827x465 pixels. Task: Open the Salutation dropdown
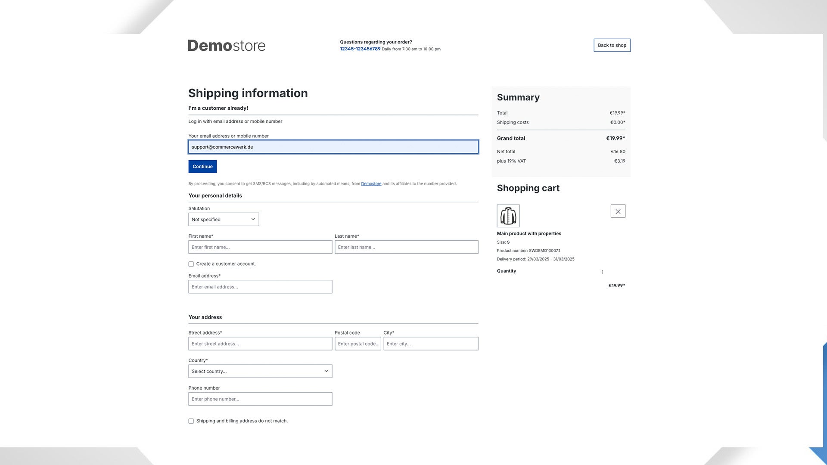click(224, 220)
